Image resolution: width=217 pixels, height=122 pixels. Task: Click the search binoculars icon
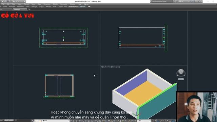[174, 1]
